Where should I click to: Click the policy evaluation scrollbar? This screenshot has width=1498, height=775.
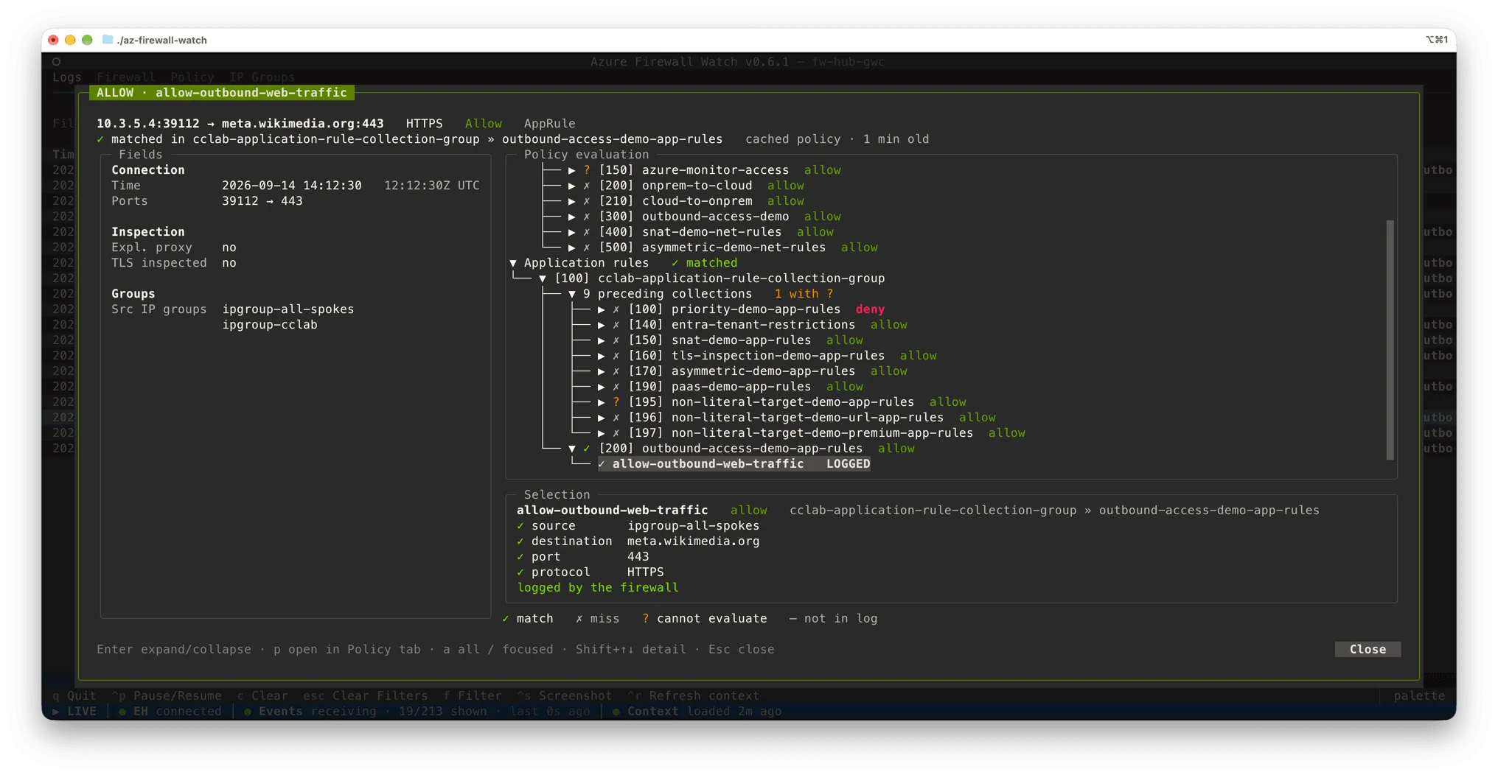[1390, 340]
